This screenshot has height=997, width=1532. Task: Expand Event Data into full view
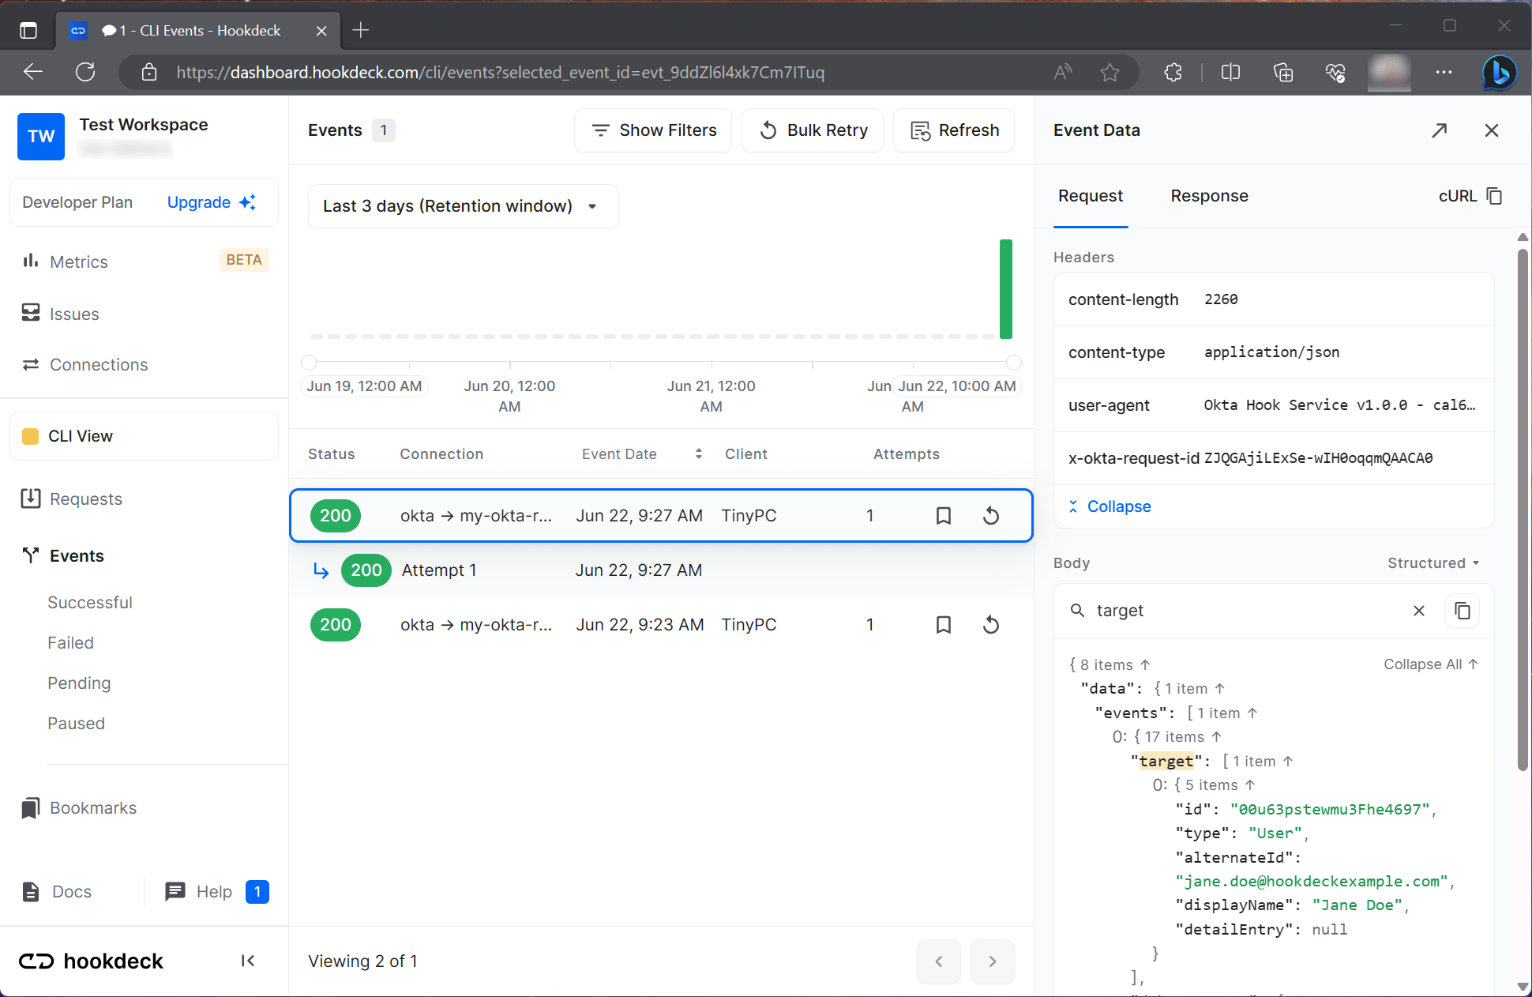point(1440,130)
